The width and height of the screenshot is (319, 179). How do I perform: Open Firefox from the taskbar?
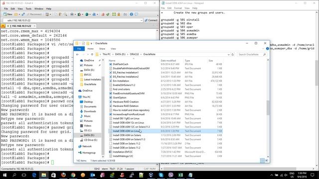63,175
